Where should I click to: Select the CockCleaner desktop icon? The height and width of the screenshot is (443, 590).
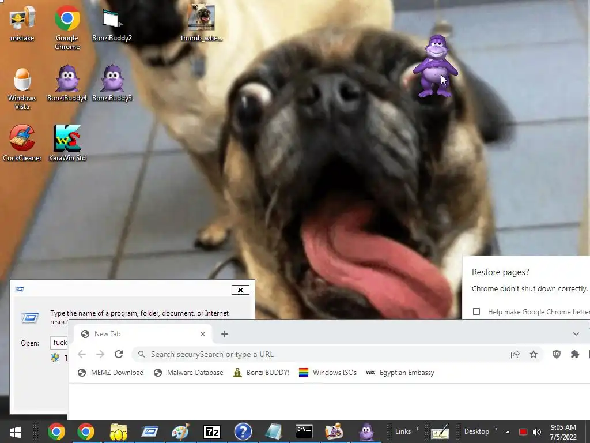[22, 143]
